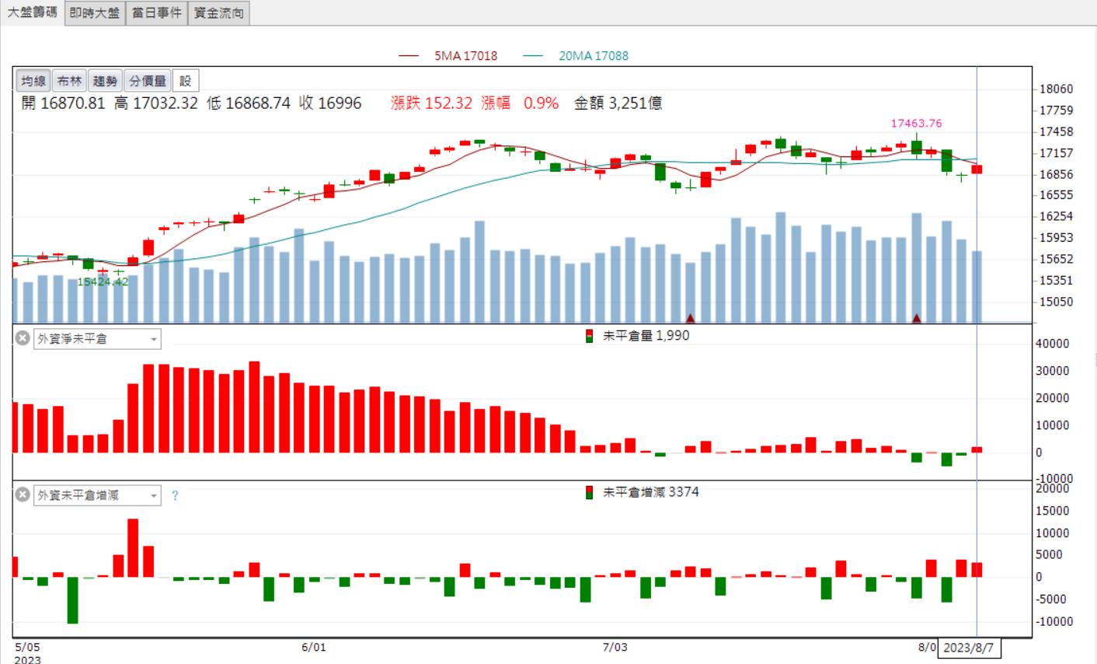
Task: Open the 外資淨未平倉 indicator dropdown
Action: [97, 339]
